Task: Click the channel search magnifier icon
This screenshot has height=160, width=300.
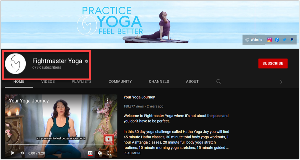Action: (x=219, y=82)
